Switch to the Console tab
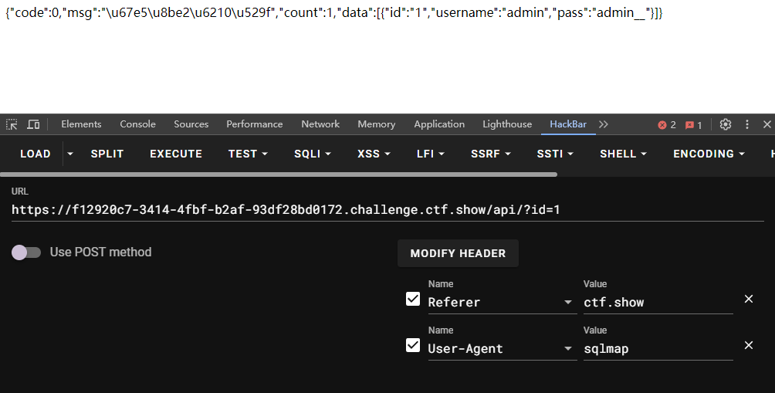This screenshot has height=393, width=775. [137, 124]
